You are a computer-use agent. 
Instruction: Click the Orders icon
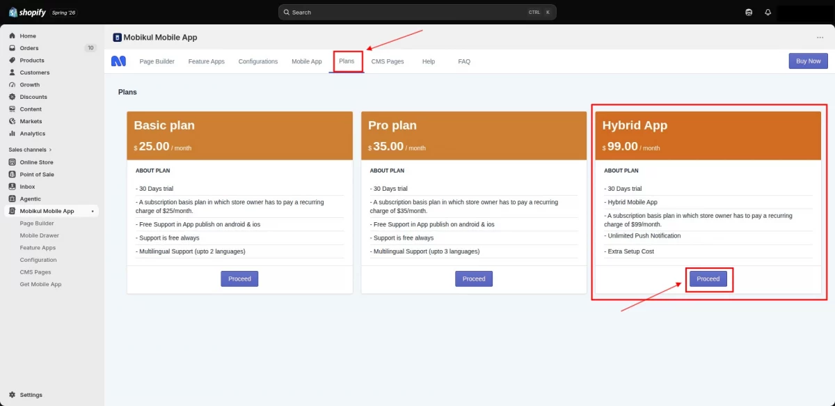[13, 48]
